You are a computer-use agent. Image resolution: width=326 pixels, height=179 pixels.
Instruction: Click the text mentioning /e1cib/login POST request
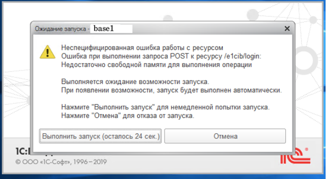click(x=161, y=56)
